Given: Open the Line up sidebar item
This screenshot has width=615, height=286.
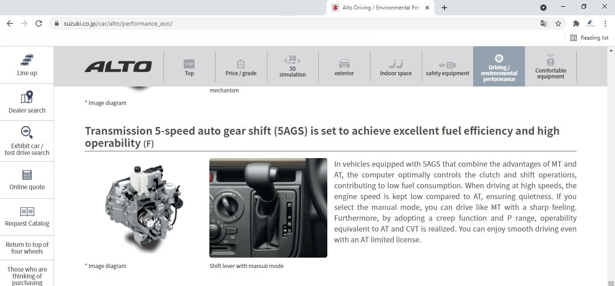Looking at the screenshot, I should pyautogui.click(x=27, y=65).
